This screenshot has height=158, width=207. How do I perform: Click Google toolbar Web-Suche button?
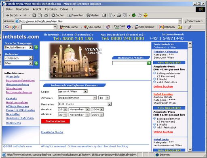coord(69,27)
